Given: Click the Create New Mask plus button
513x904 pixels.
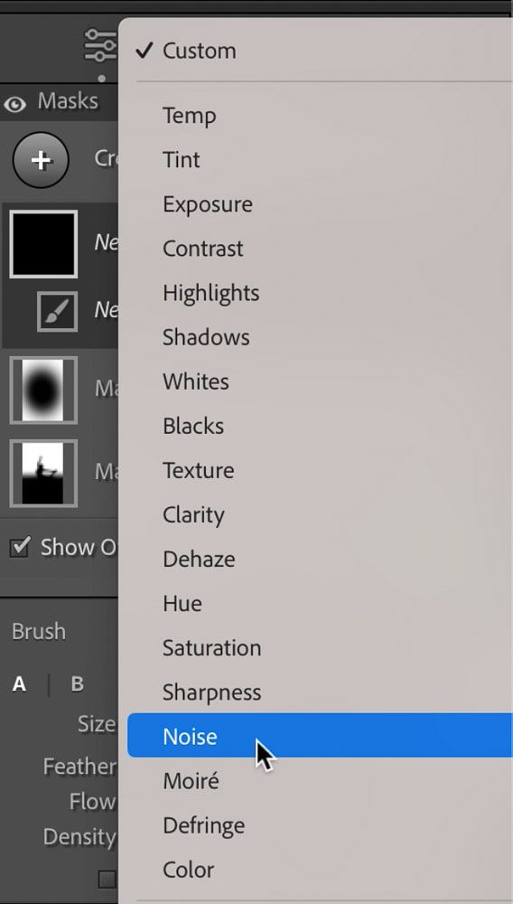Looking at the screenshot, I should 41,160.
